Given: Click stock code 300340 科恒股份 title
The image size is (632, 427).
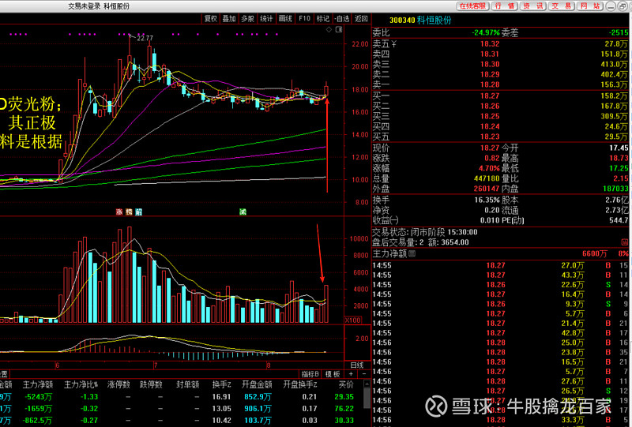Looking at the screenshot, I should (420, 21).
